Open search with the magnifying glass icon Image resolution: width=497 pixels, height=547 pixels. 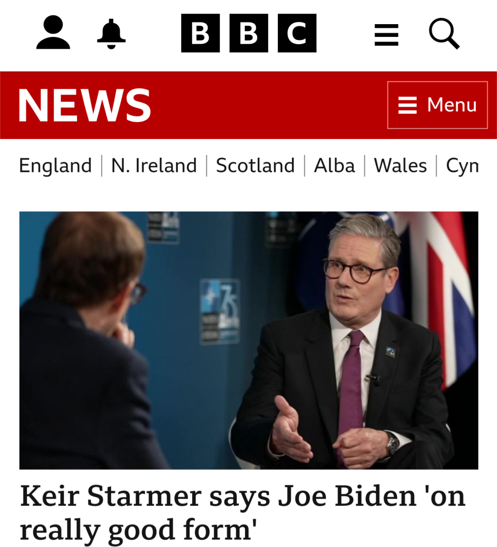click(x=444, y=33)
